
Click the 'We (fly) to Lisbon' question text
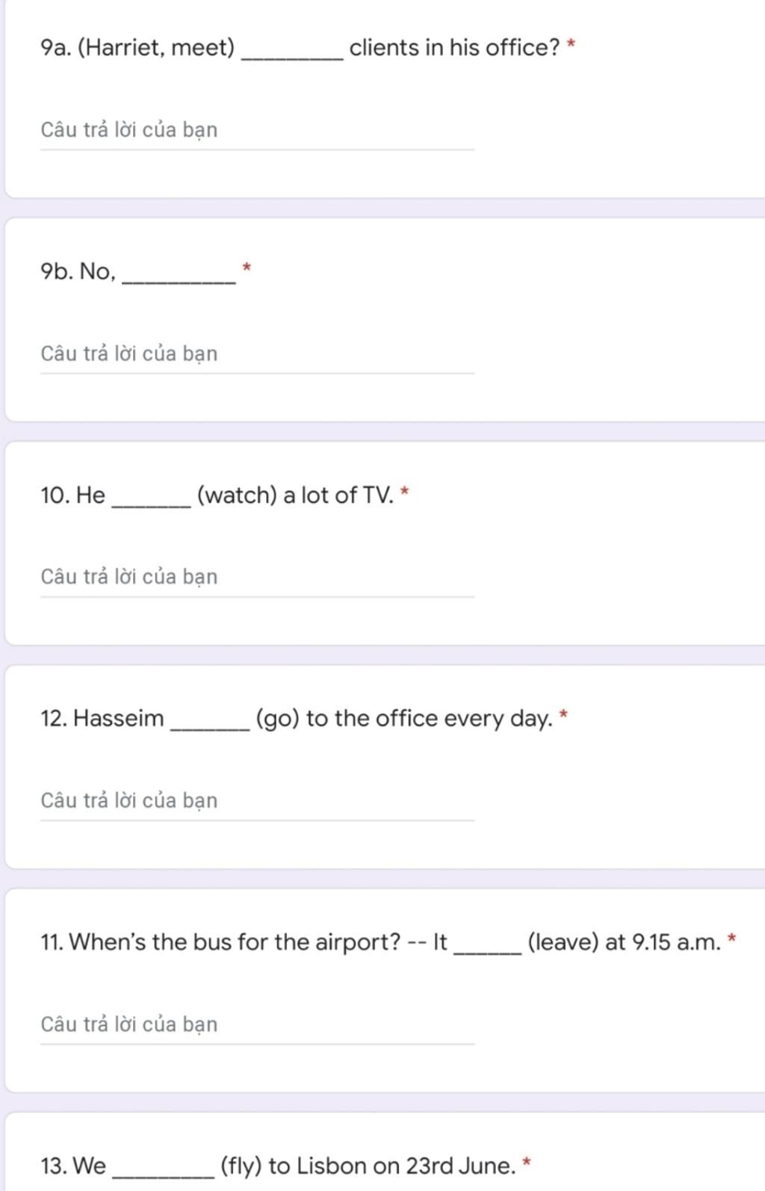[x=278, y=1166]
